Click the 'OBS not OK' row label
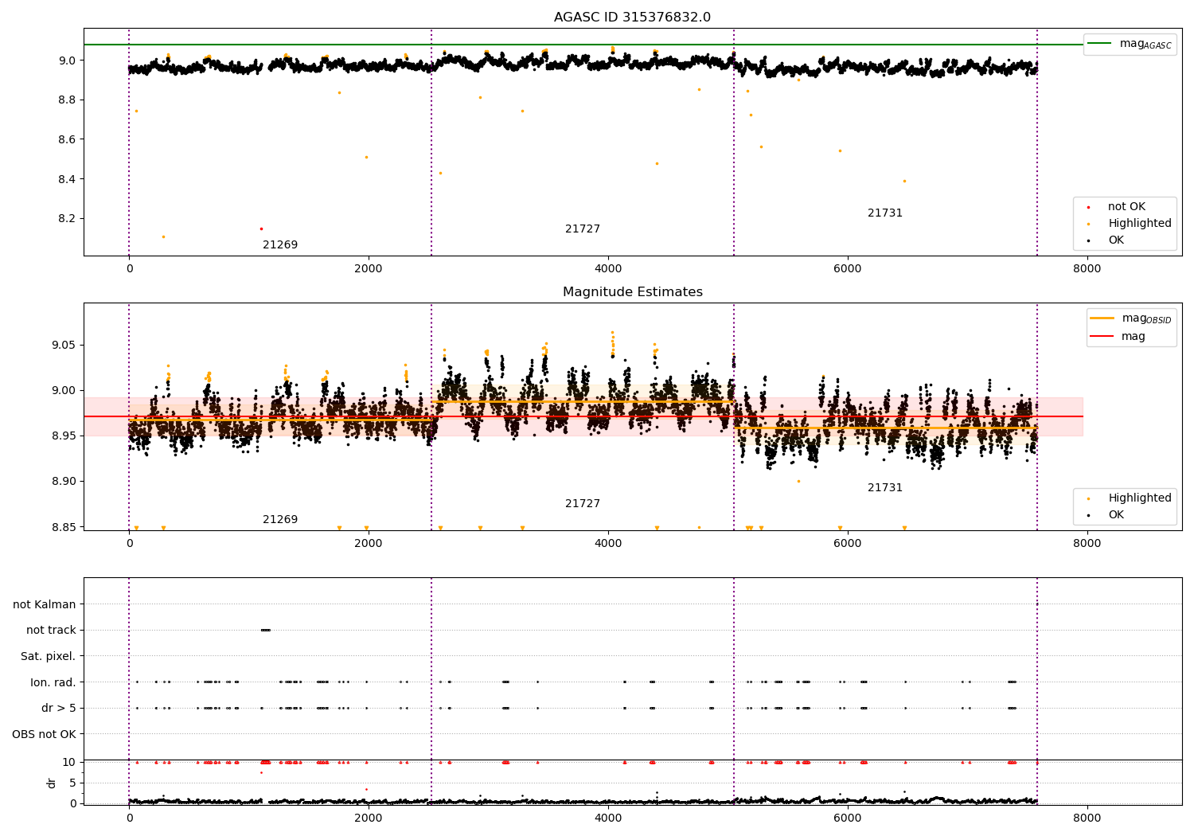1194x836 pixels. point(45,735)
